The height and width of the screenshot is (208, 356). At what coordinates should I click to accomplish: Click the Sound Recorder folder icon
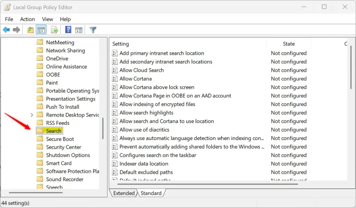coord(40,179)
